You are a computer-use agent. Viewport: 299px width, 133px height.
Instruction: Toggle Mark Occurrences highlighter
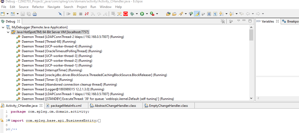(x=197, y=14)
